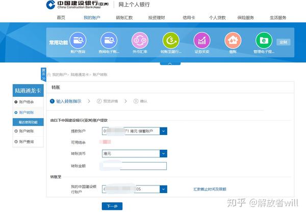Click step 2 预览详情

(107, 101)
